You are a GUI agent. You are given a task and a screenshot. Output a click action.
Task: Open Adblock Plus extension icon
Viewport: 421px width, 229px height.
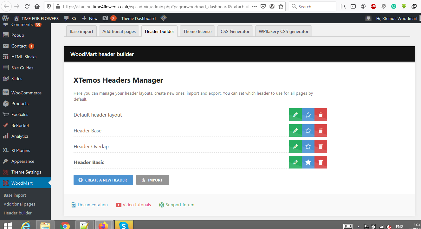373,6
